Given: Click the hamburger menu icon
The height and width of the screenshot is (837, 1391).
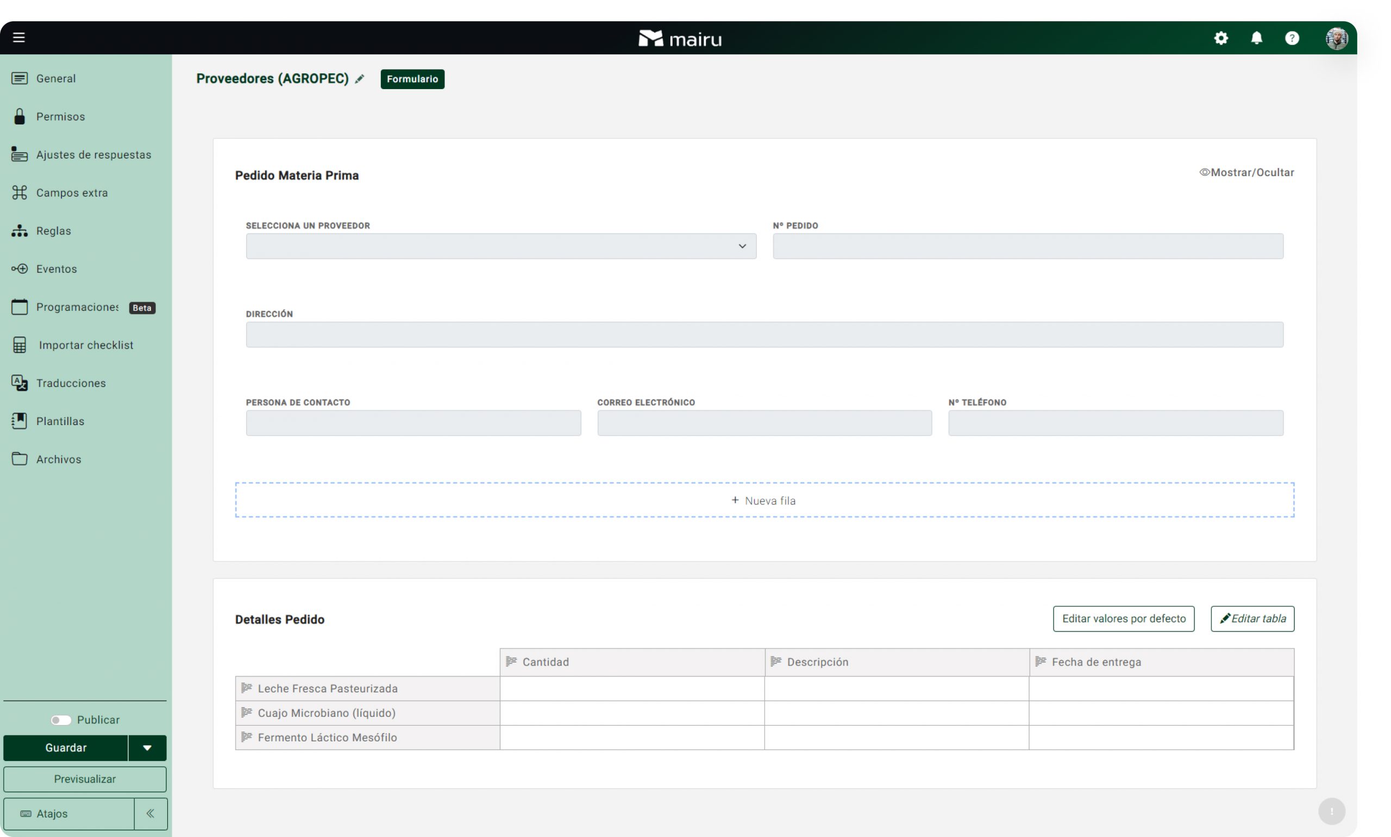Looking at the screenshot, I should point(18,38).
